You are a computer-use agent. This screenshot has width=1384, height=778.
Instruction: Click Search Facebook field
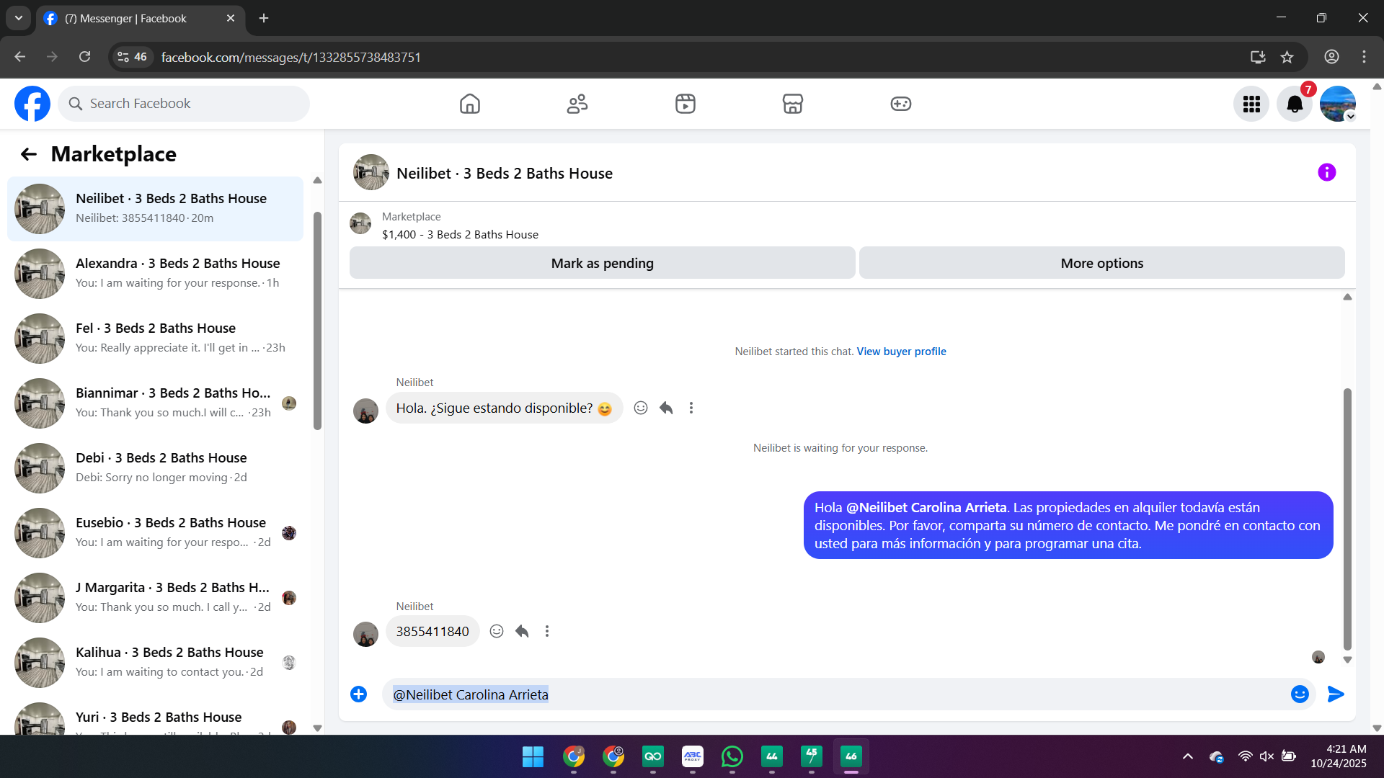(x=184, y=104)
